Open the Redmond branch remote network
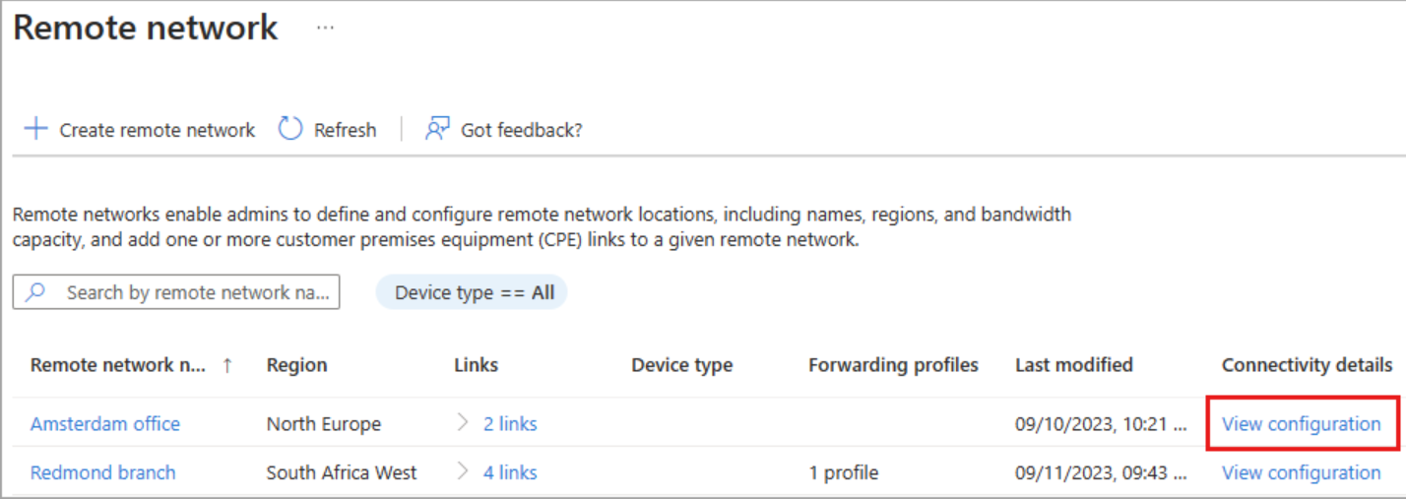This screenshot has width=1406, height=499. 103,472
